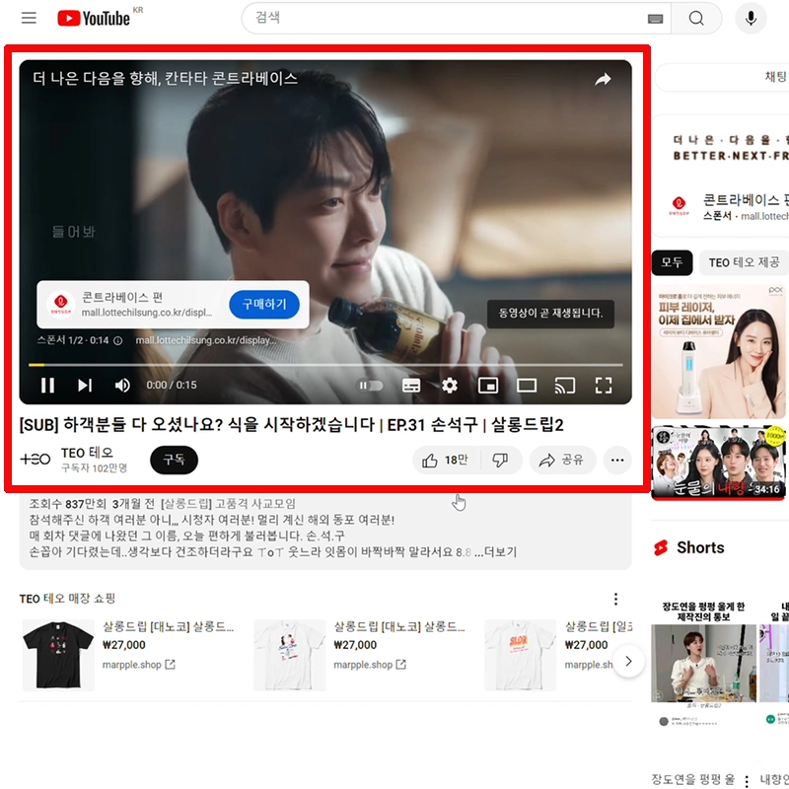Open the 채팅 panel header
The image size is (789, 789).
click(723, 77)
